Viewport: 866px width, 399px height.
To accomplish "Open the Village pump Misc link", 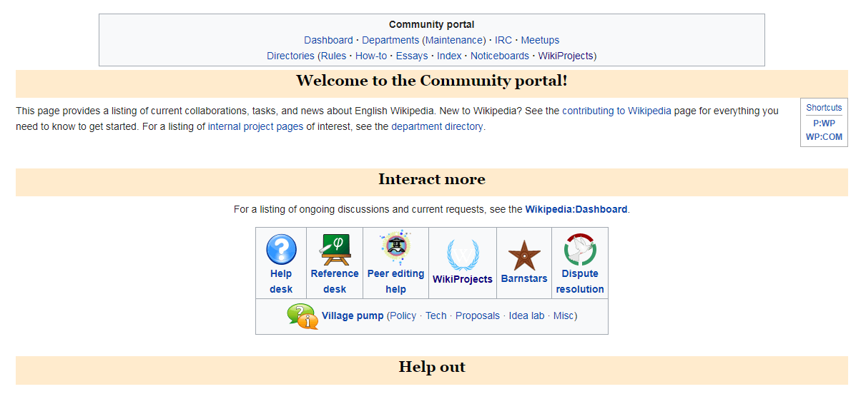I will tap(564, 315).
